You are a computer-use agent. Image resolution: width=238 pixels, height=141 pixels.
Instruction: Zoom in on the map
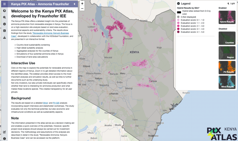[x=82, y=3]
